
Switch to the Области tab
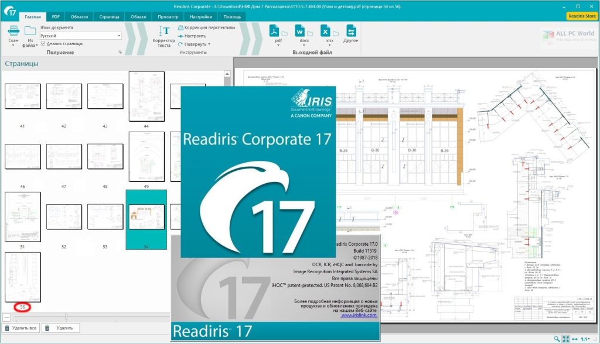(79, 16)
